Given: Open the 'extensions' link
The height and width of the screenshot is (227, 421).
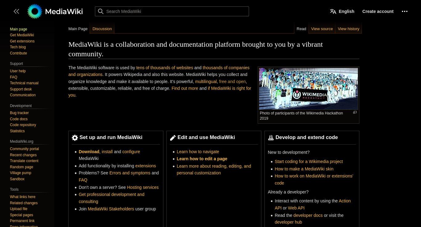Looking at the screenshot, I should 145,166.
